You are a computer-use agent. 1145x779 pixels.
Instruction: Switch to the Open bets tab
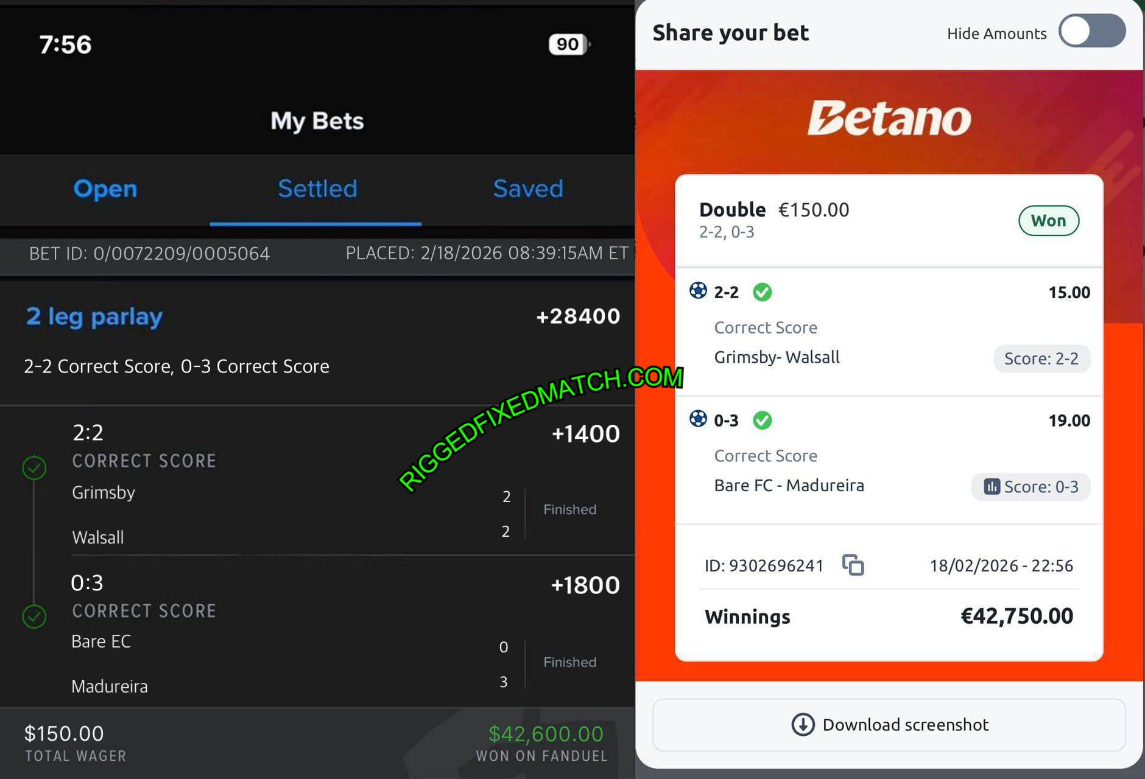pyautogui.click(x=105, y=189)
